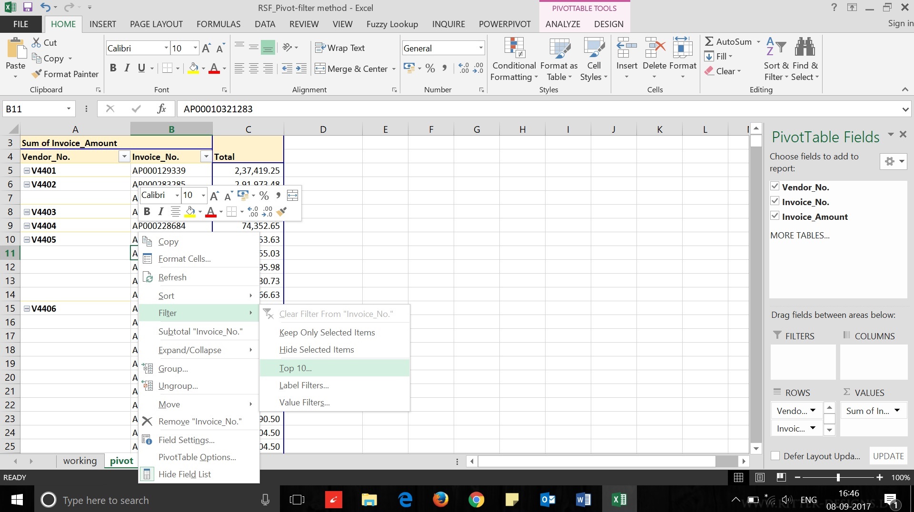Open Conditional Formatting

[x=514, y=59]
